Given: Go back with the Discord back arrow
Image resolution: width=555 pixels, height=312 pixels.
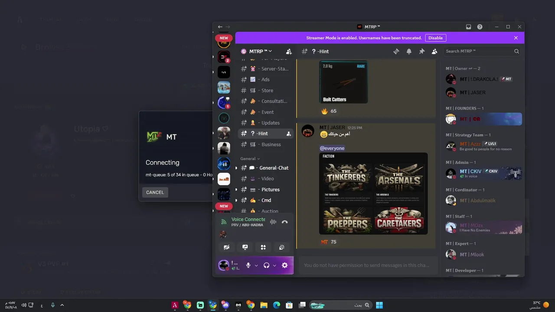Looking at the screenshot, I should [x=220, y=27].
